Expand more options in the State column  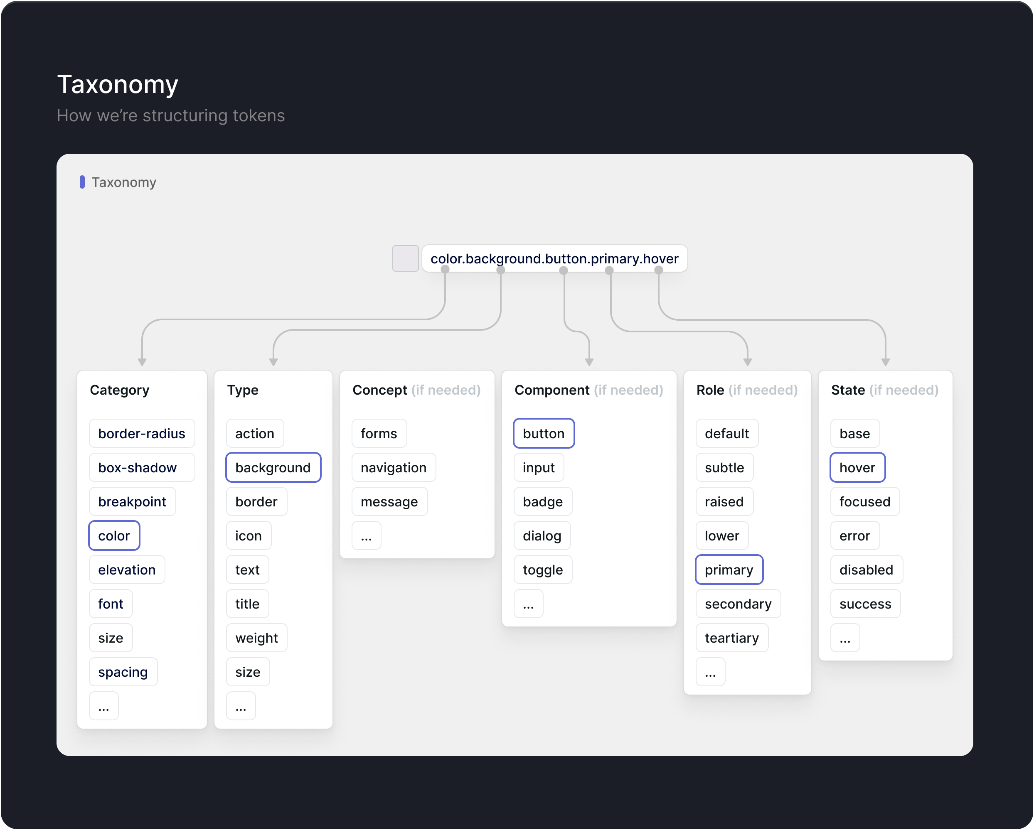pos(844,638)
